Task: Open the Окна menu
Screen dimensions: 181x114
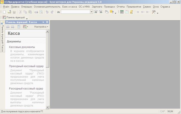Action: 156,7
